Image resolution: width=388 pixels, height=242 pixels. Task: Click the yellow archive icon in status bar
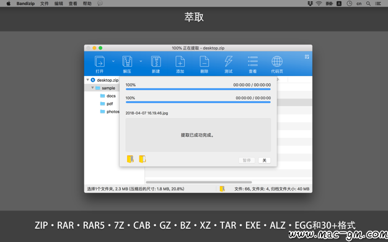tap(223, 189)
